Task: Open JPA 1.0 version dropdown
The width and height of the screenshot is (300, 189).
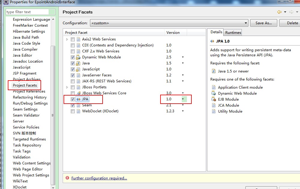Action: (x=183, y=99)
